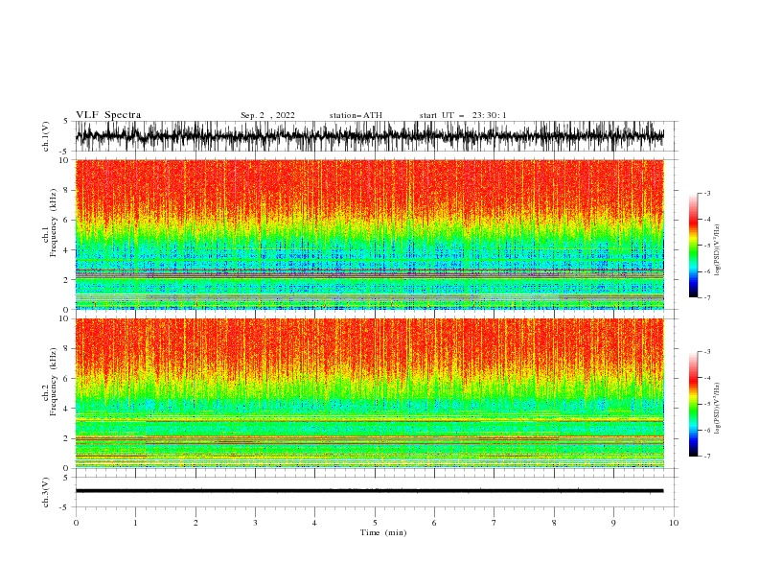This screenshot has width=759, height=587.
Task: Click the "ch.3(V)" axis label
Action: pyautogui.click(x=46, y=492)
